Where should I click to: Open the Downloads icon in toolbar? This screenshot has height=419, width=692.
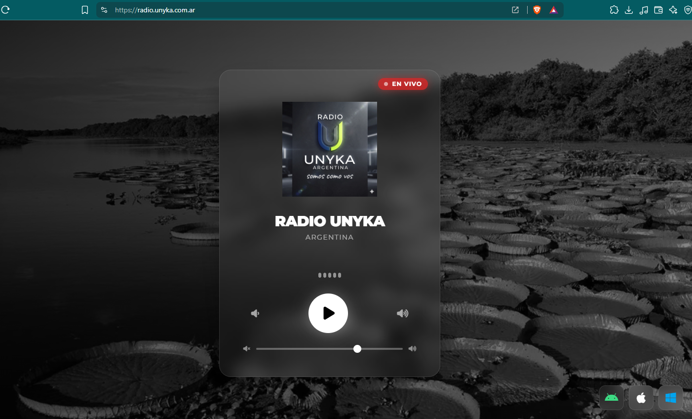[629, 10]
